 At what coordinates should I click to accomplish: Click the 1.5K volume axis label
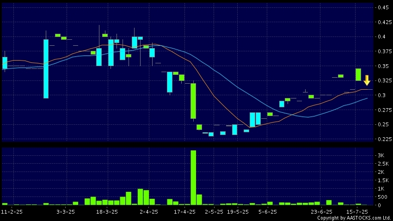coord(383,180)
